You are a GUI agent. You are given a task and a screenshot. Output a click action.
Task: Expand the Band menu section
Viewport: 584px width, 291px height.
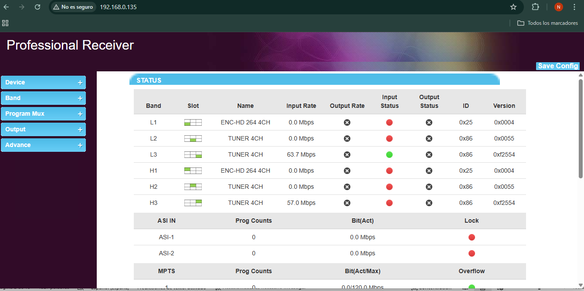(43, 98)
